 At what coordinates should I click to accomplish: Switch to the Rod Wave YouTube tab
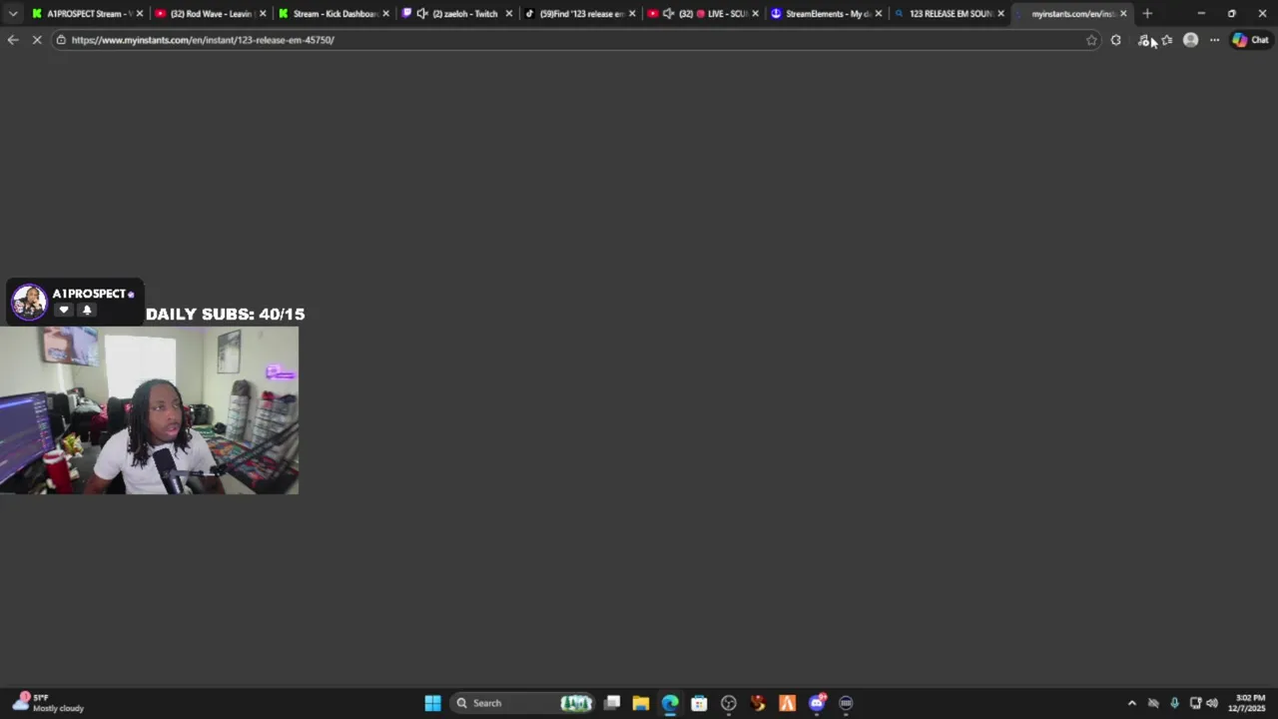[211, 14]
